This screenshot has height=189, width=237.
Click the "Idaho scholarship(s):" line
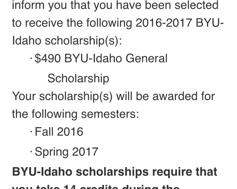[x=67, y=41]
